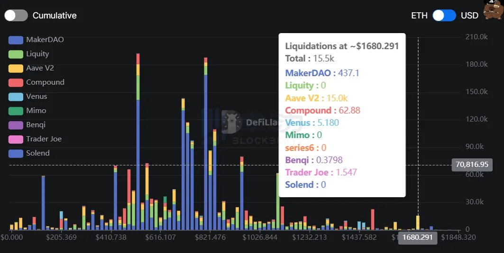Click the 180.0k y-axis label

pos(477,64)
